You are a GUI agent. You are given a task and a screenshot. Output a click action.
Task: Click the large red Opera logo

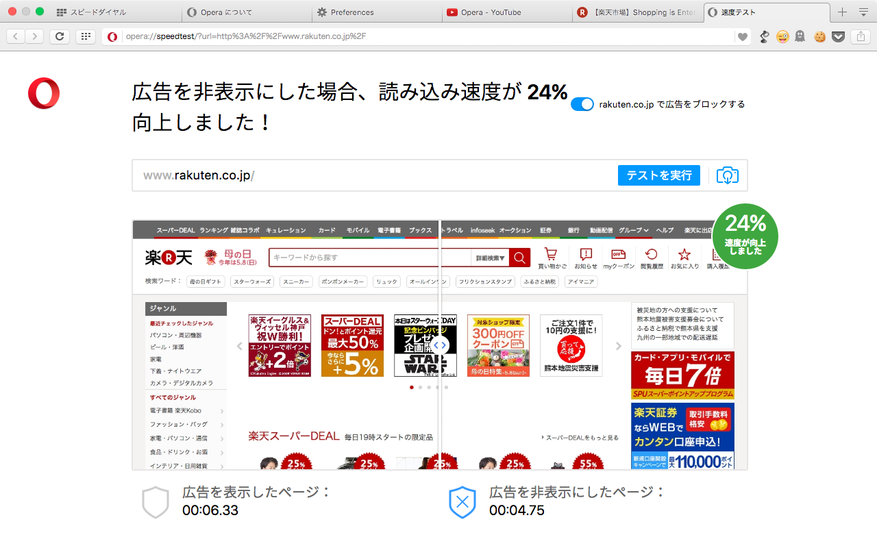click(x=44, y=93)
